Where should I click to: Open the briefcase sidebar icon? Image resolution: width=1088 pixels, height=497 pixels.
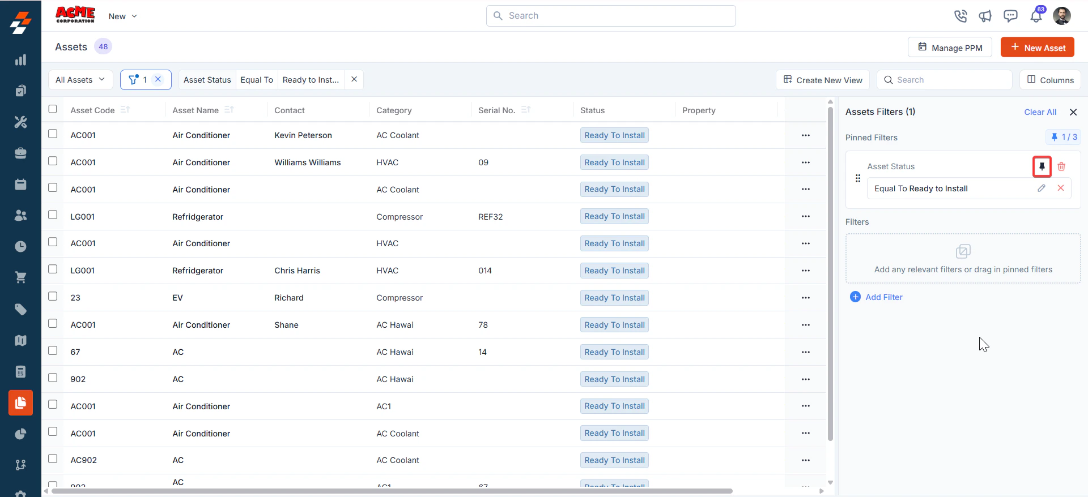point(20,153)
